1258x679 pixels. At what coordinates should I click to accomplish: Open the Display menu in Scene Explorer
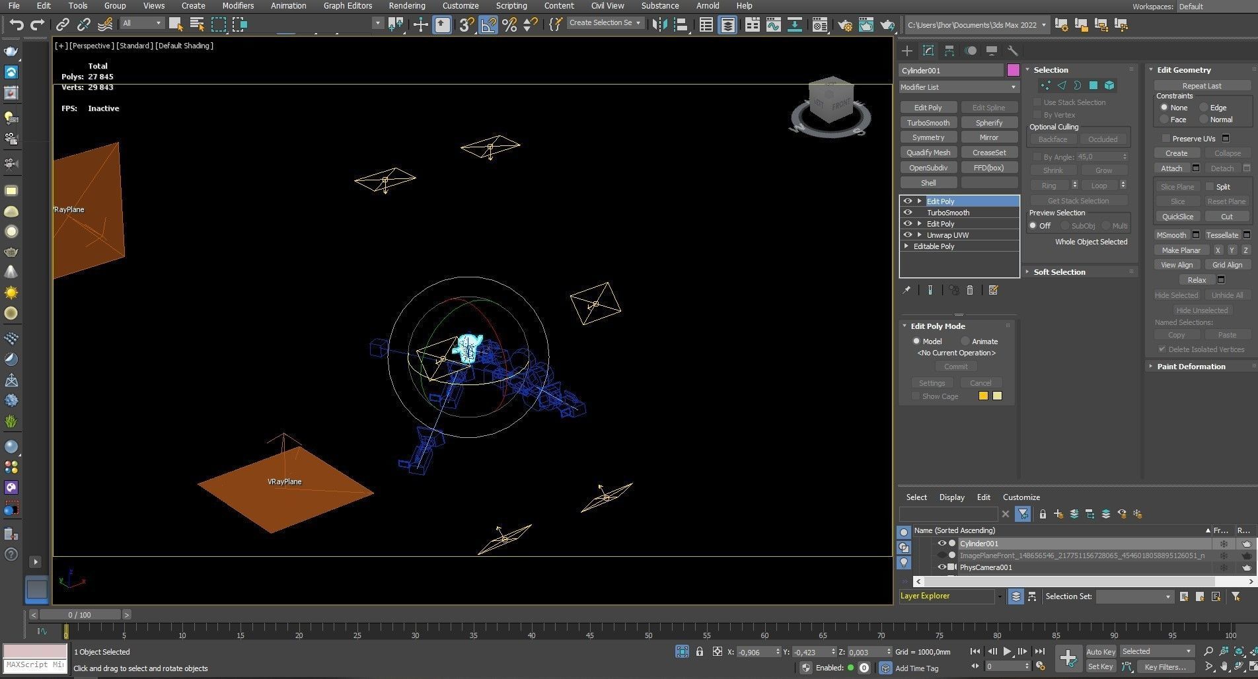tap(952, 497)
